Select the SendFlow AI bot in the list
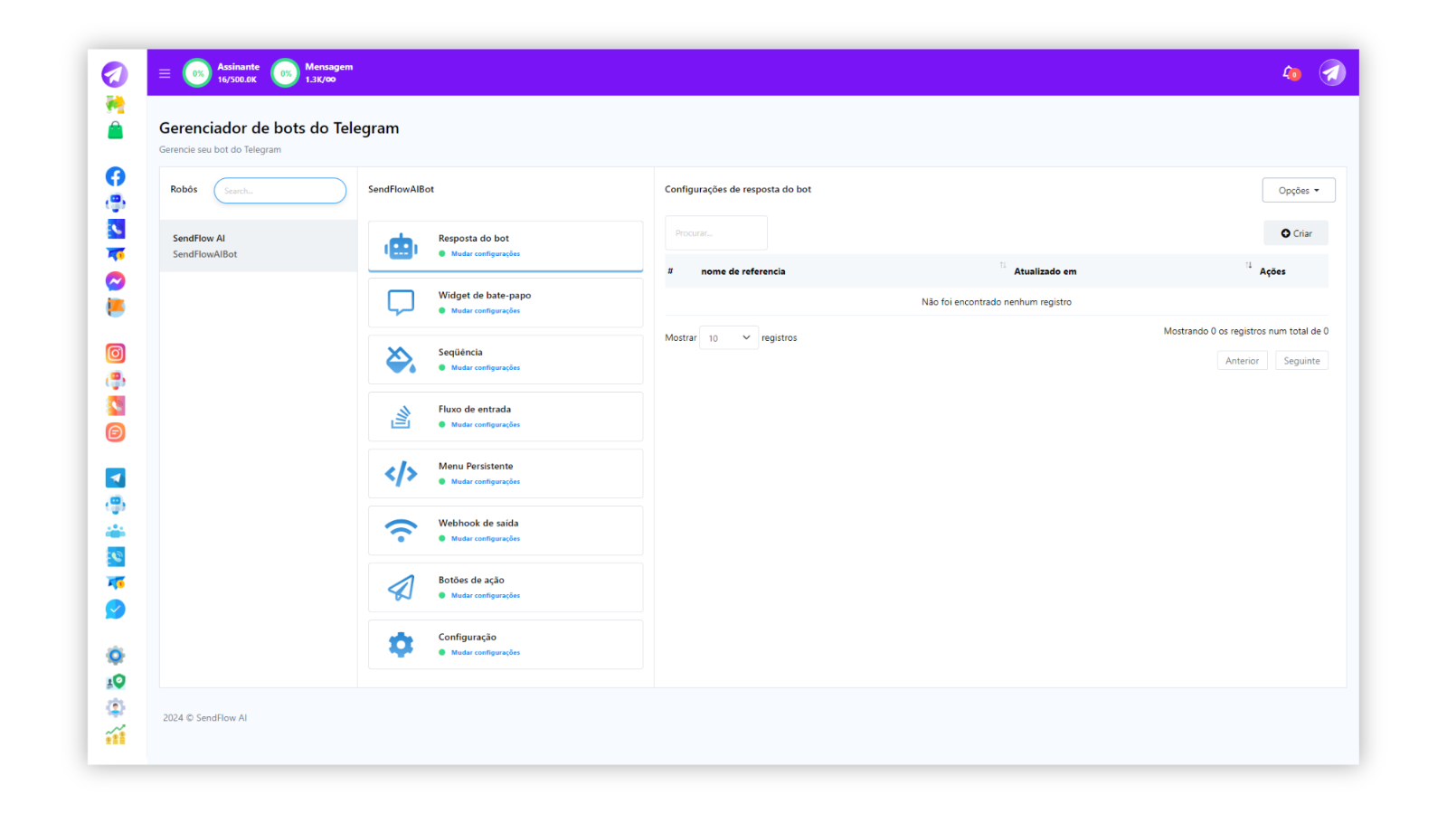The width and height of the screenshot is (1447, 814). (259, 246)
